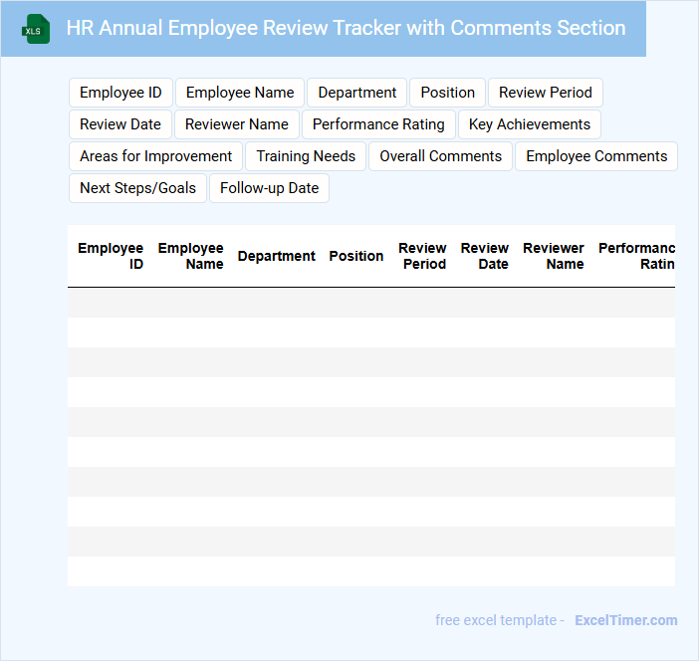The width and height of the screenshot is (699, 661).
Task: Select the Key Achievements tag
Action: [529, 124]
